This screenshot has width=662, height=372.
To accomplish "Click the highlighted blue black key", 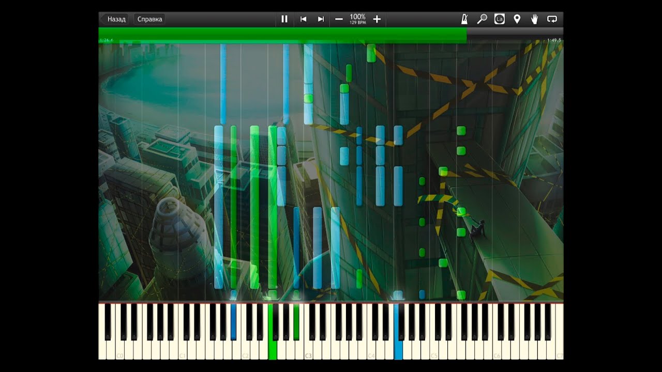I will pos(233,321).
